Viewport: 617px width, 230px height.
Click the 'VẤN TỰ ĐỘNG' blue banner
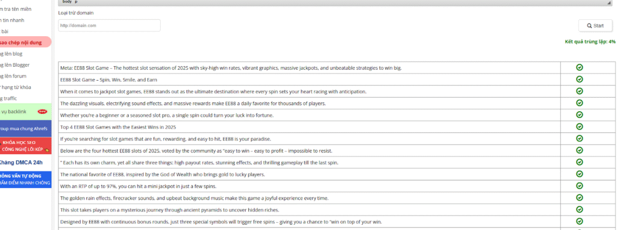pyautogui.click(x=25, y=179)
